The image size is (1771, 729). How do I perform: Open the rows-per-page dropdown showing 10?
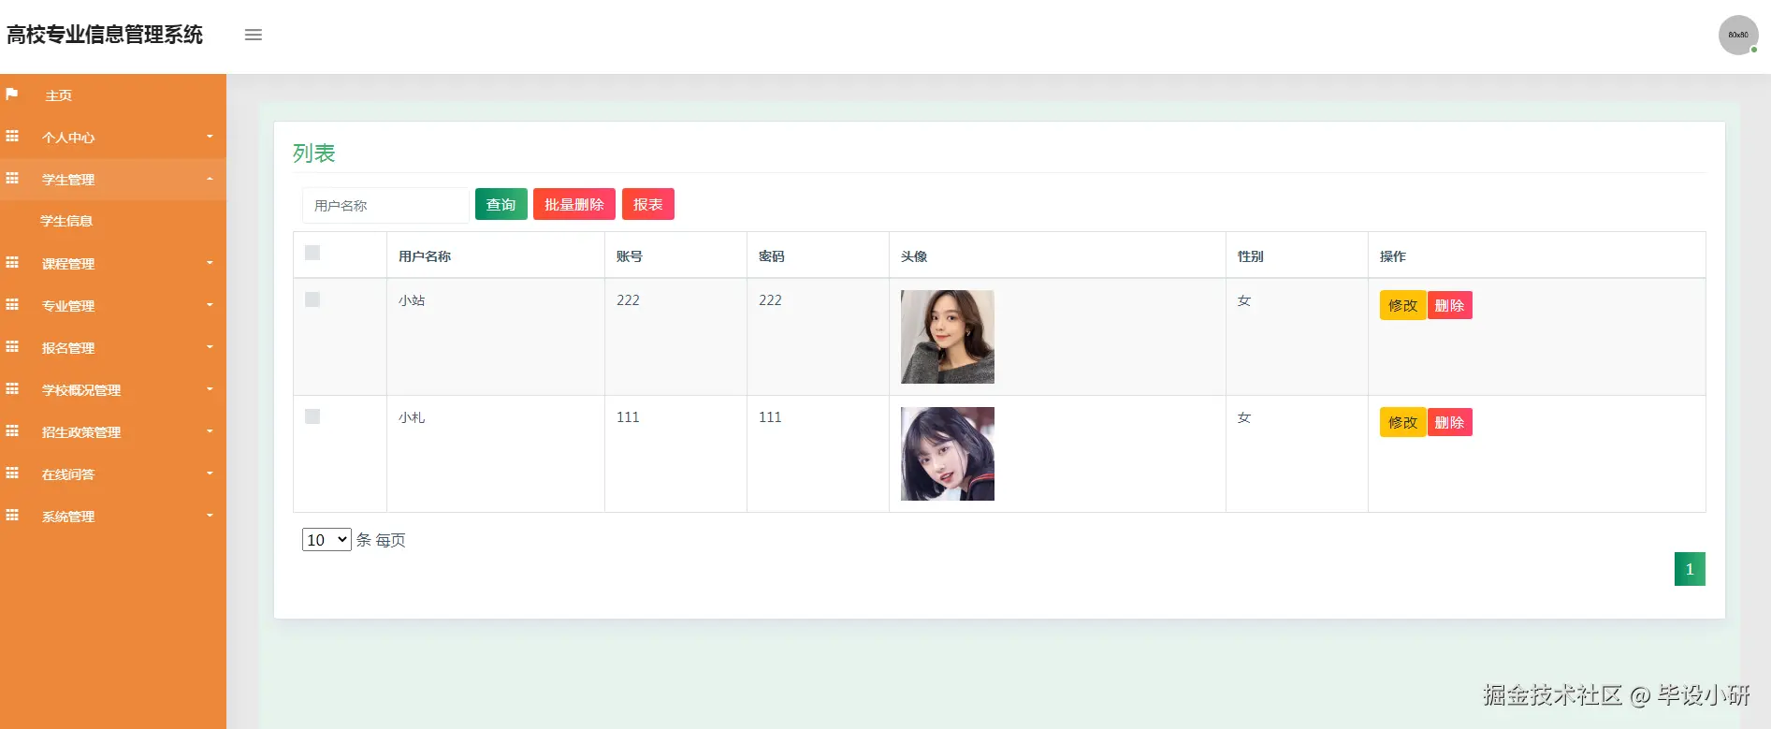[327, 540]
